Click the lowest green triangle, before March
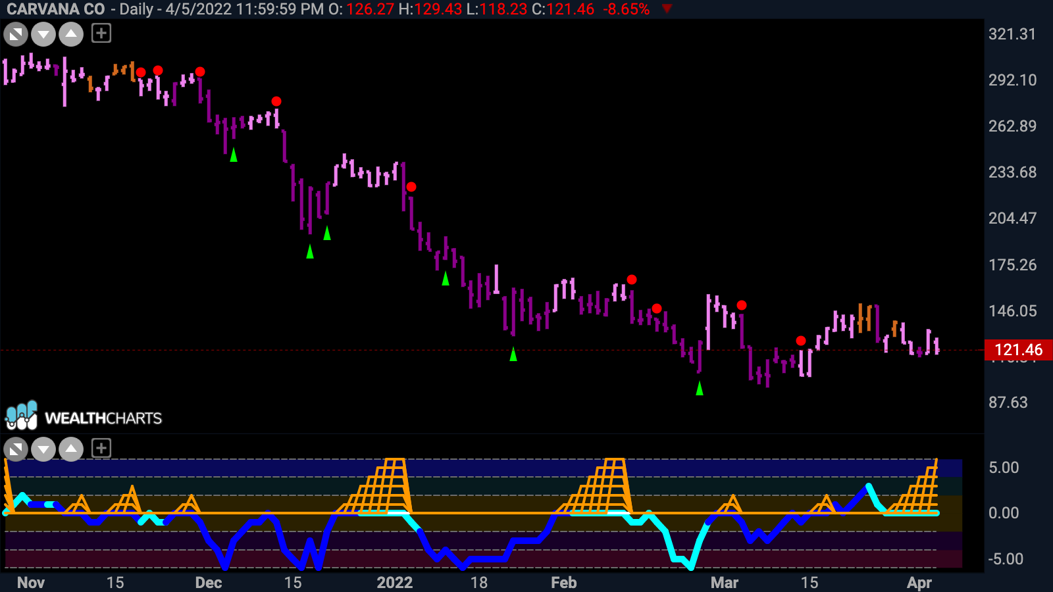The image size is (1053, 592). pos(700,389)
